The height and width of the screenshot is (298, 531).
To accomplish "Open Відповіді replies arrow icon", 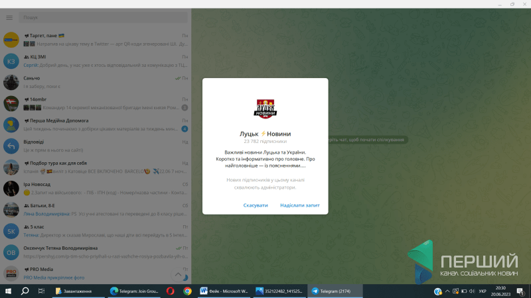I will tap(11, 146).
